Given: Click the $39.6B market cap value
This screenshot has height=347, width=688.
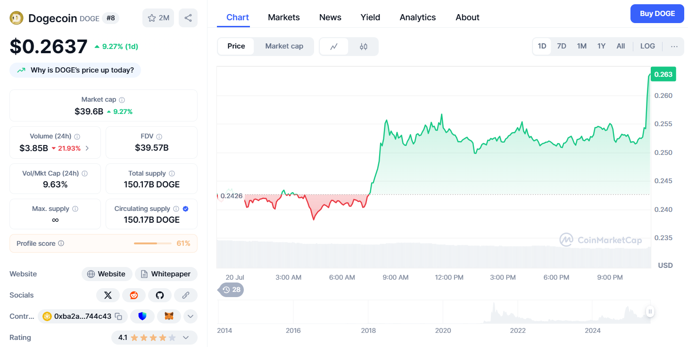Looking at the screenshot, I should (89, 112).
